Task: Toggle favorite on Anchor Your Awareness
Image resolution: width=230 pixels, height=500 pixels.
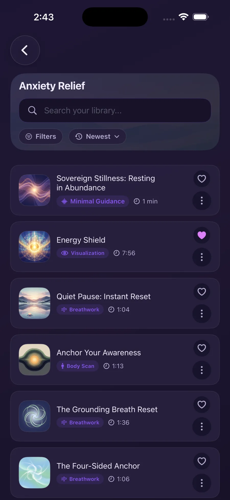Action: (202, 348)
